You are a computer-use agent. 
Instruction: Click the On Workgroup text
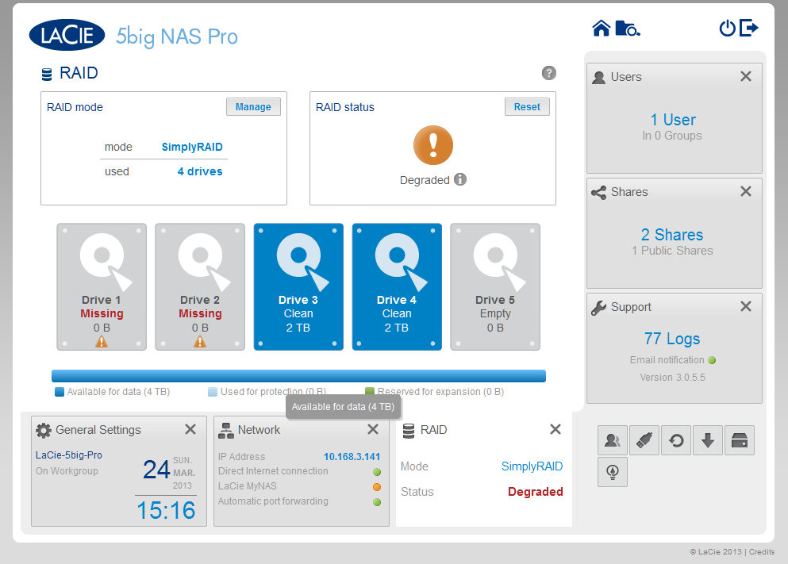67,471
